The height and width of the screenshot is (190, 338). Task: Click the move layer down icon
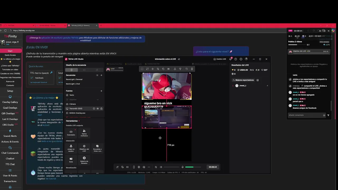tap(180, 69)
